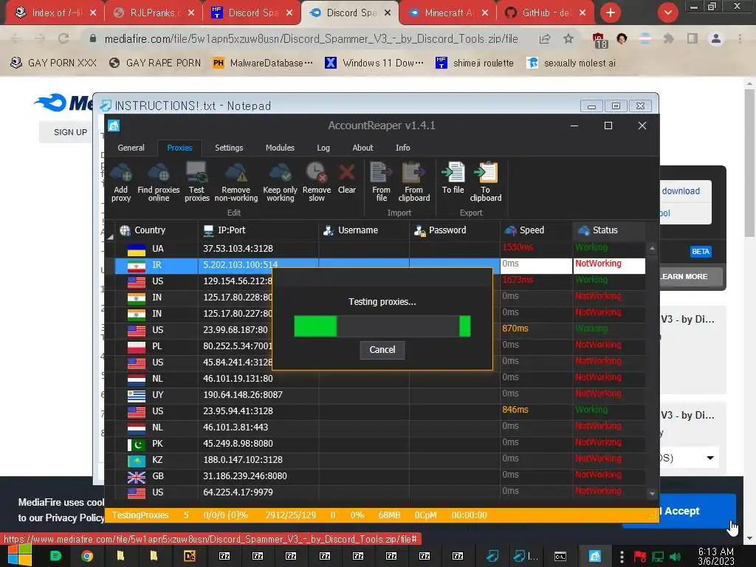Click the Username column header
This screenshot has height=567, width=756.
coord(363,230)
